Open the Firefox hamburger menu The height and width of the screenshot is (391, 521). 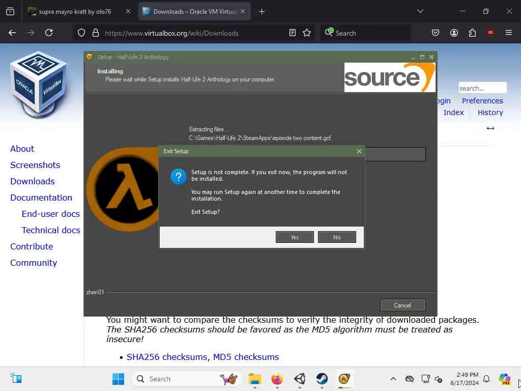click(x=509, y=33)
